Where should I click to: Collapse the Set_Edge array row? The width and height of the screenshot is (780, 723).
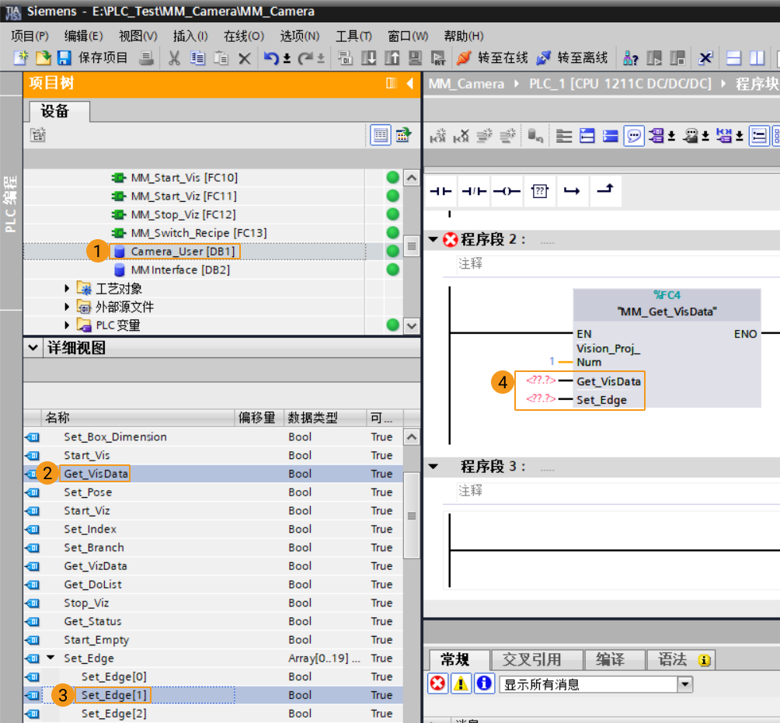point(50,657)
